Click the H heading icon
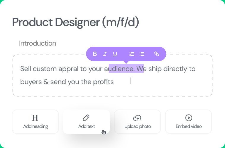This screenshot has height=148, width=225. pos(35,118)
